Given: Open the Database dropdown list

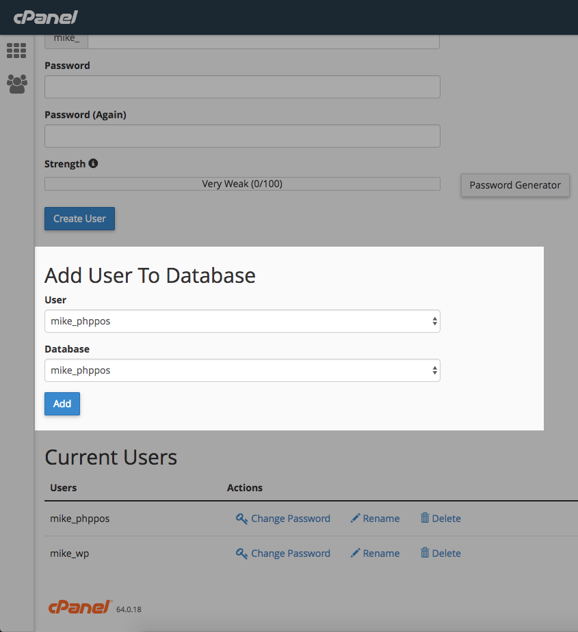Looking at the screenshot, I should [242, 370].
